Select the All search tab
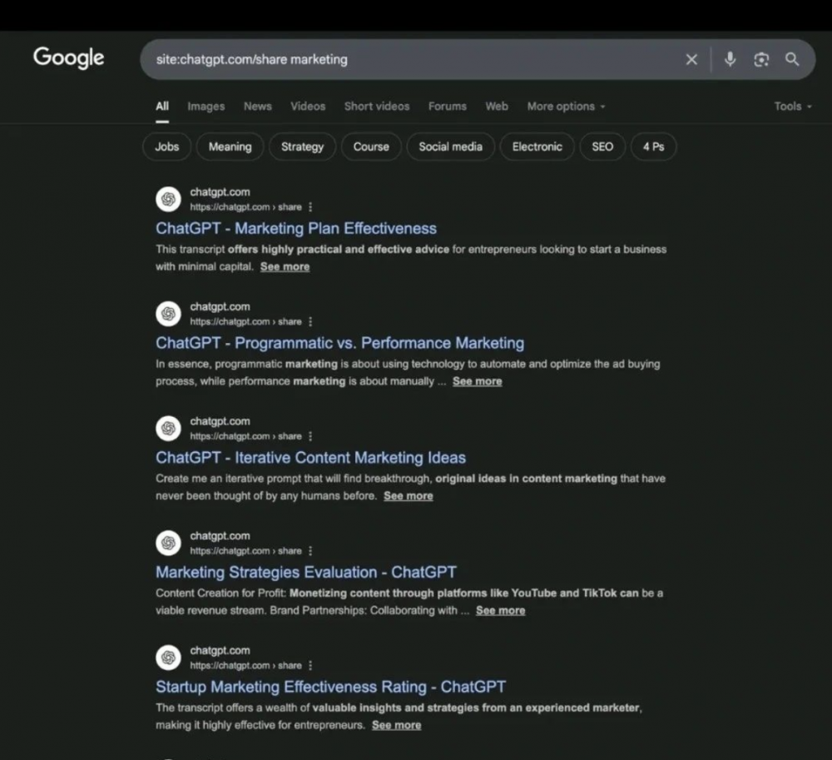 [162, 107]
